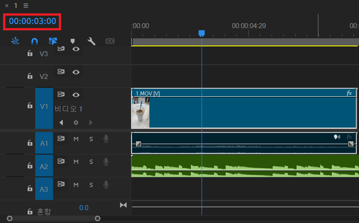
Task: Select the 1.MOV [V] video clip
Action: 244,108
